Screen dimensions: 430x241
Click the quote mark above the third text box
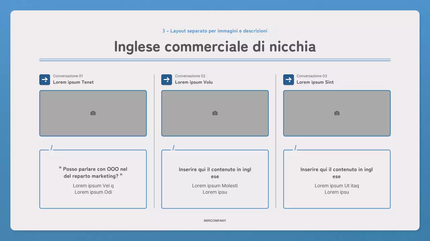[296, 147]
